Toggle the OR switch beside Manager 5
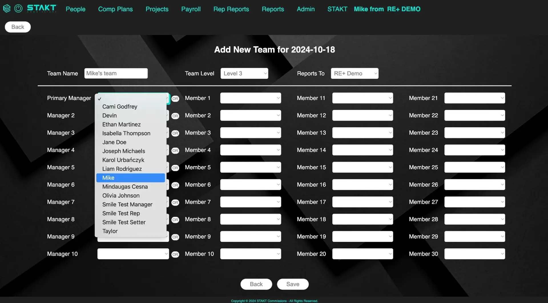 [x=175, y=168]
